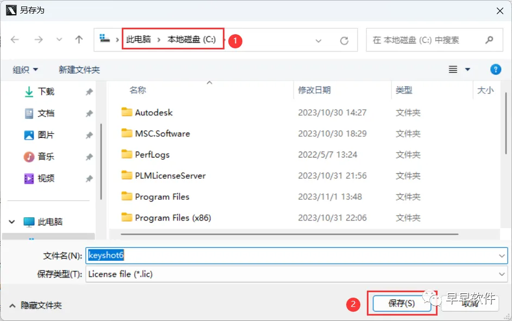The height and width of the screenshot is (321, 512).
Task: Sort by the 大小 column header
Action: [485, 90]
